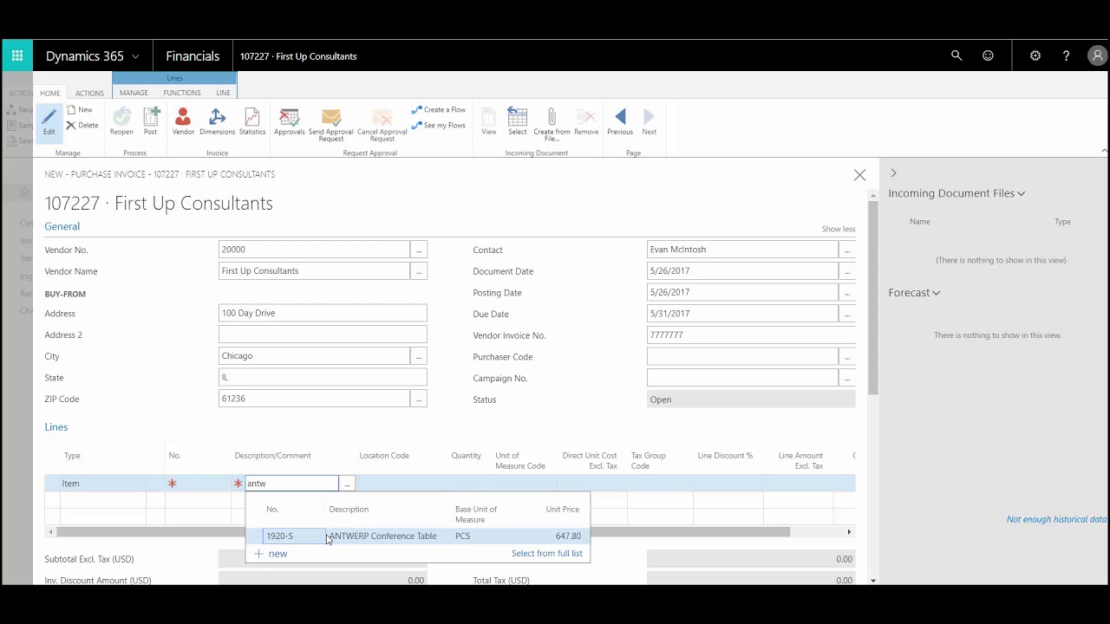The image size is (1110, 624).
Task: Go to Previous record
Action: tap(620, 121)
